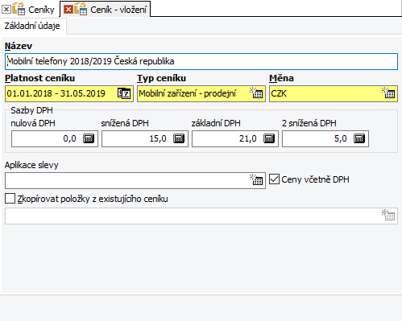Open the Aplikace slevy selection list icon

256,179
